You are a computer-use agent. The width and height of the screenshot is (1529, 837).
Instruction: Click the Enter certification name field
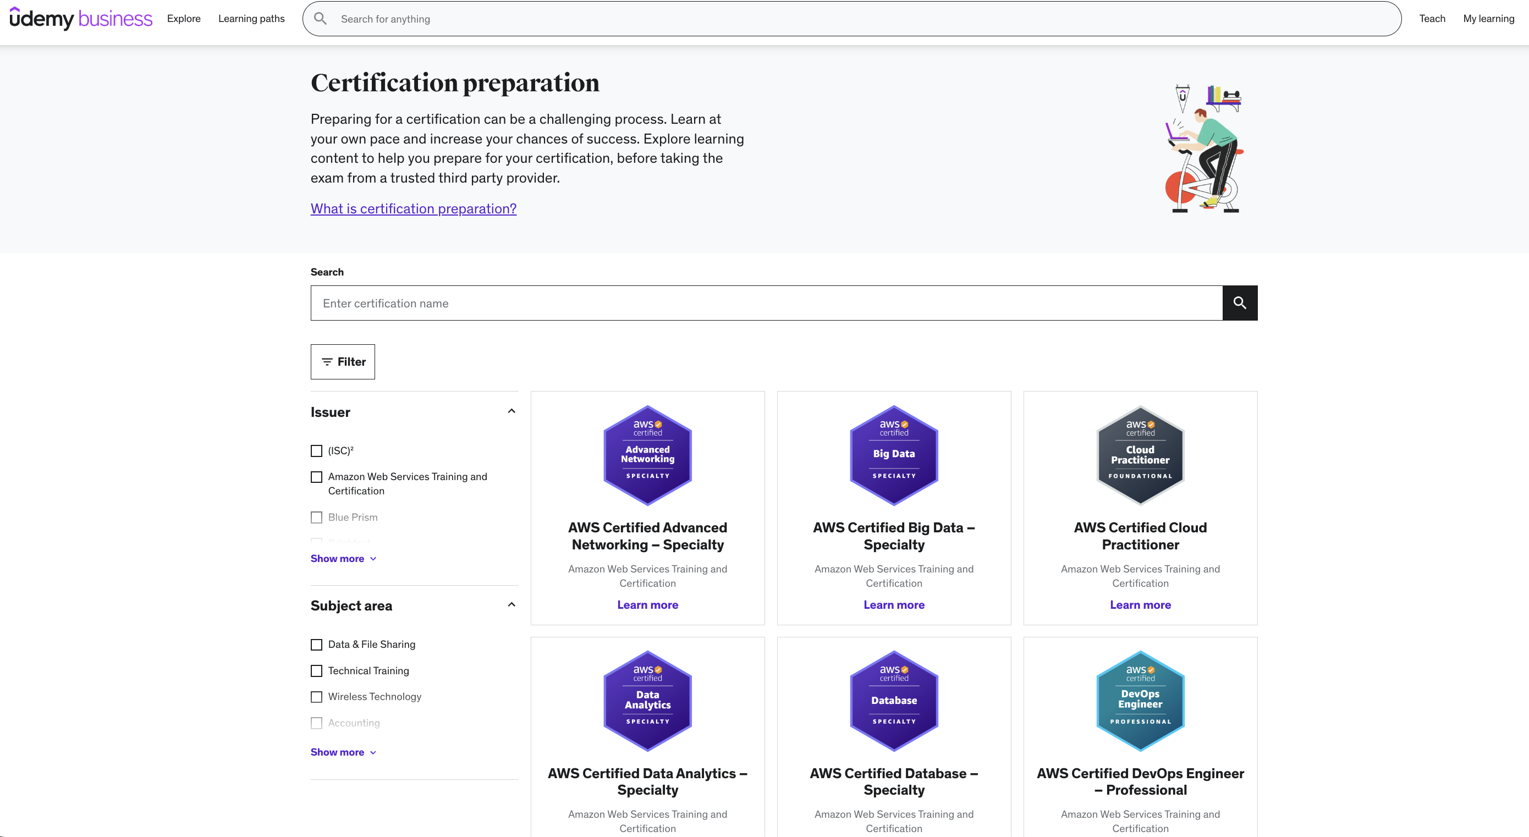pyautogui.click(x=766, y=303)
